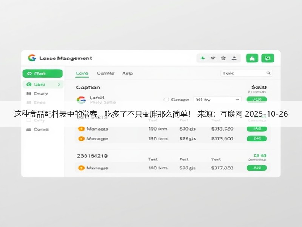Click the orange icon beside Menages
Image resolution: width=302 pixels, height=227 pixels.
(x=81, y=129)
